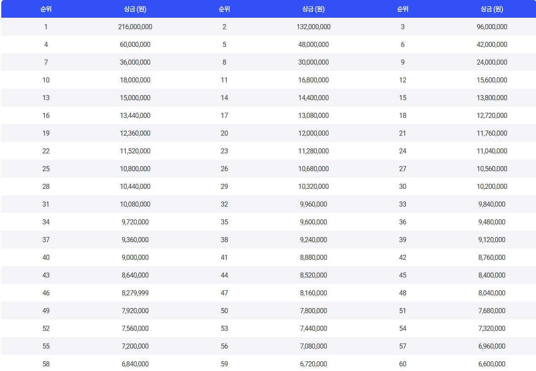Click the 9,600,000 prize cell
536x371 pixels.
coord(314,222)
